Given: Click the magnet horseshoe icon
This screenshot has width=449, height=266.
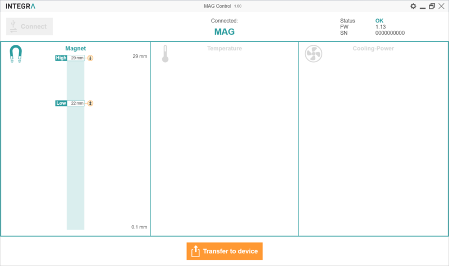Looking at the screenshot, I should pyautogui.click(x=16, y=54).
